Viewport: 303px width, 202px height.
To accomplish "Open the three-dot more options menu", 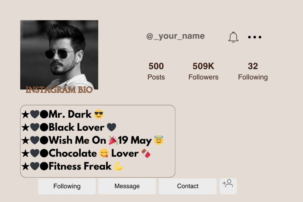I will tap(254, 37).
